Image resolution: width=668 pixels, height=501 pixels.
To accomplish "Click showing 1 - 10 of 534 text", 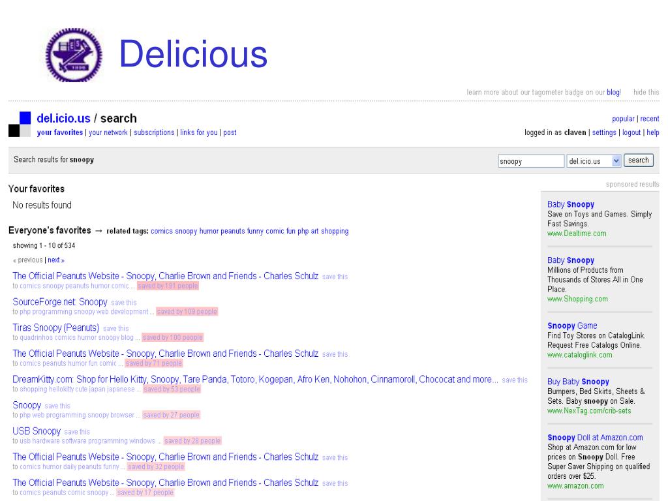I will (x=44, y=245).
